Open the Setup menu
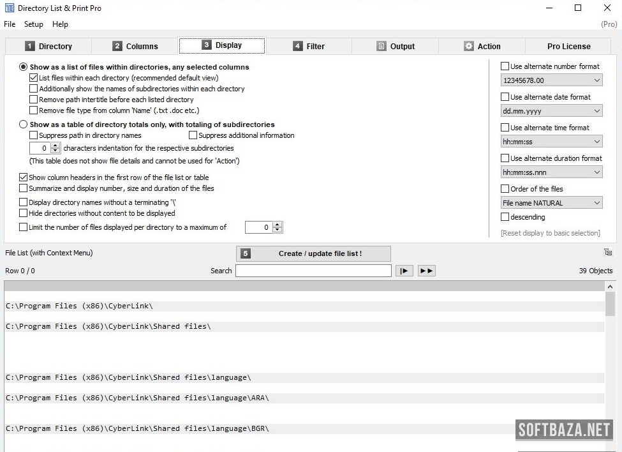 tap(34, 24)
